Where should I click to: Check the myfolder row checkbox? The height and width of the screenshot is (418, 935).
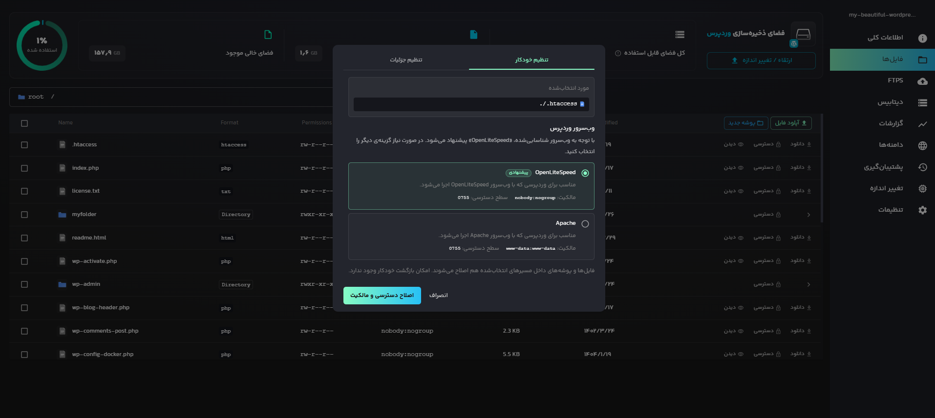point(24,215)
